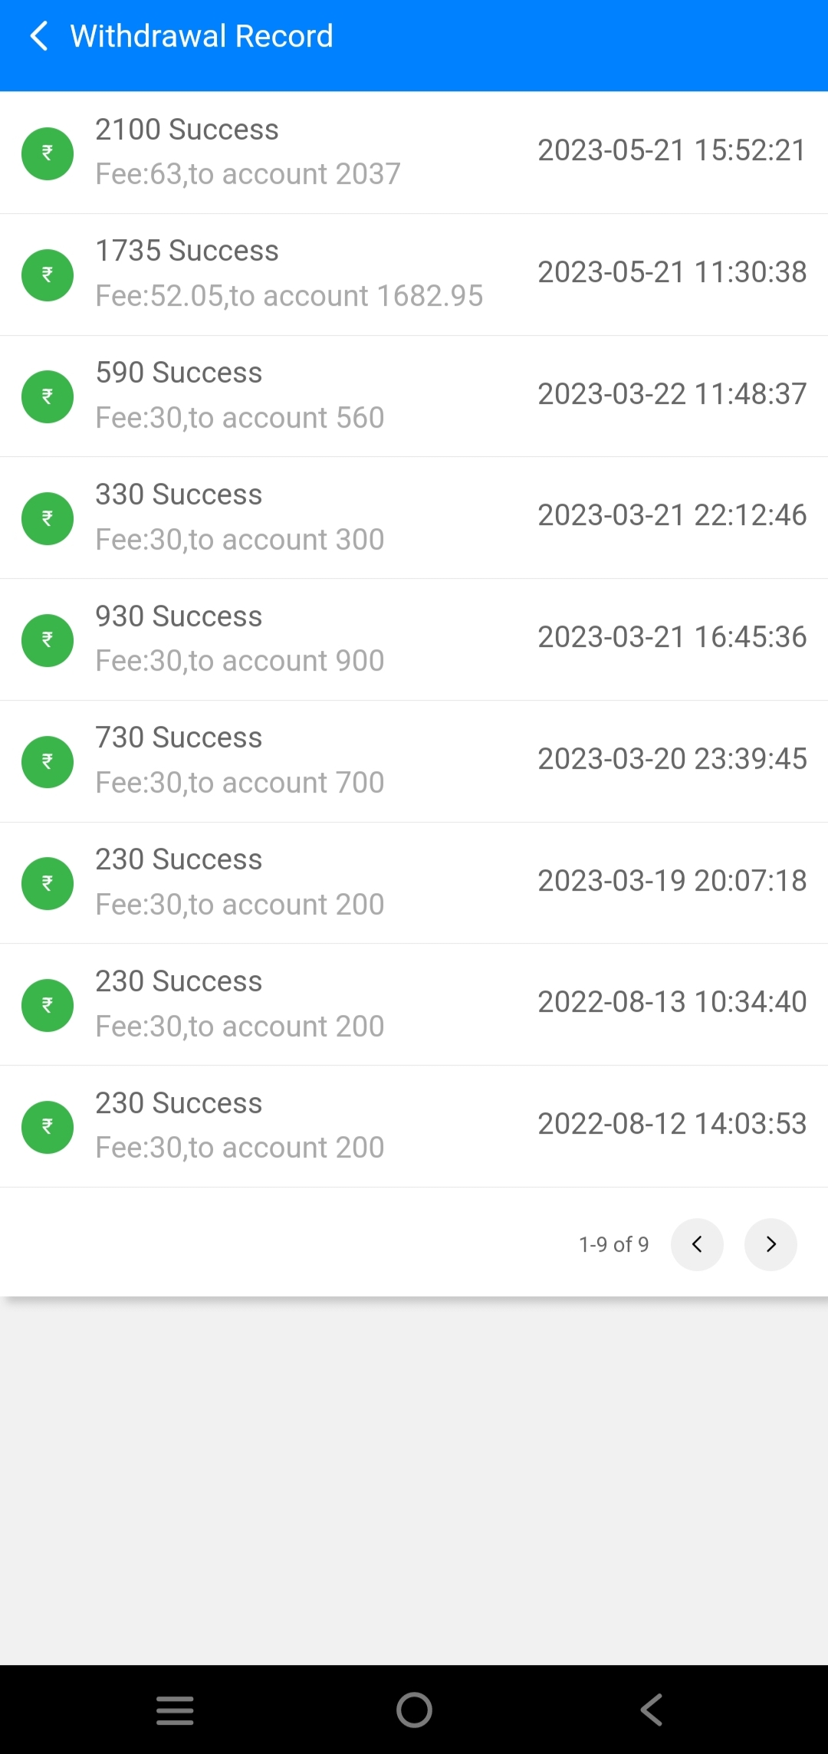The height and width of the screenshot is (1754, 828).
Task: Tap the rupee icon for 590 withdrawal
Action: 48,396
